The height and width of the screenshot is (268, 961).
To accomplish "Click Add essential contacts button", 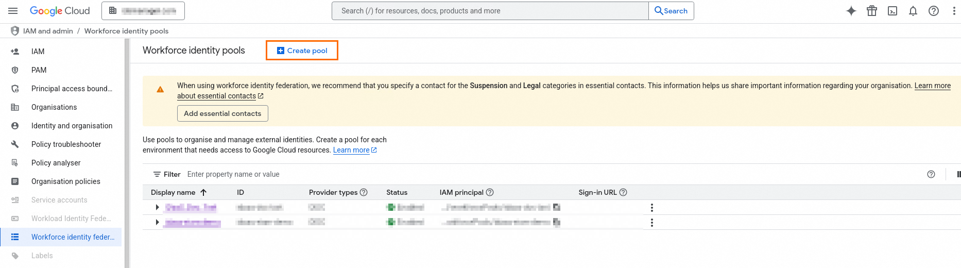I will pos(222,113).
